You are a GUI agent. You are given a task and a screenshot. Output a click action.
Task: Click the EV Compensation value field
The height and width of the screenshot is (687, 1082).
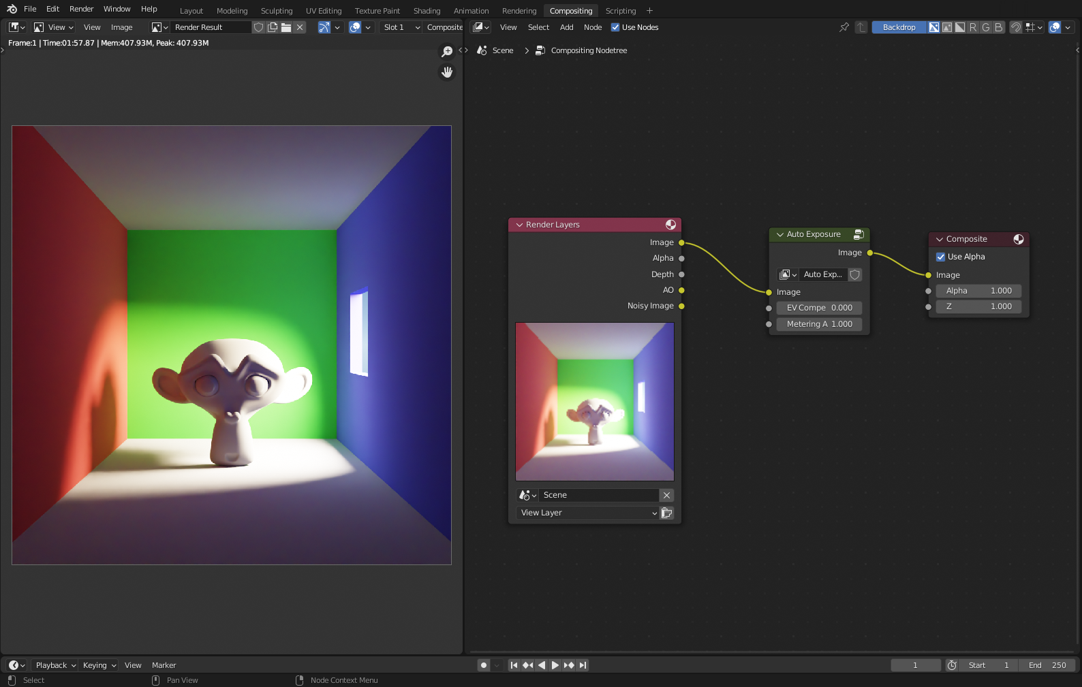819,308
